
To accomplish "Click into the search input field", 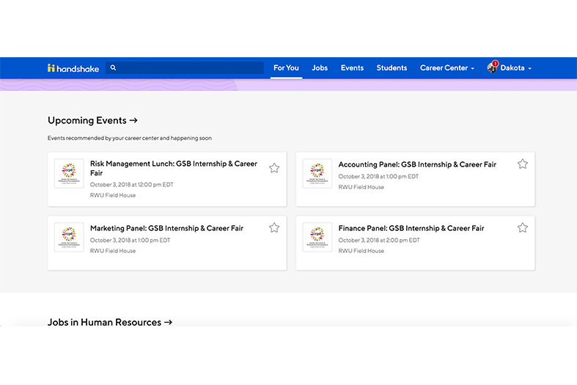I will (191, 68).
